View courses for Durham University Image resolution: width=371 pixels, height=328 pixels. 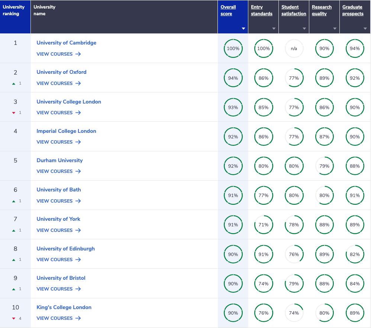pyautogui.click(x=59, y=171)
